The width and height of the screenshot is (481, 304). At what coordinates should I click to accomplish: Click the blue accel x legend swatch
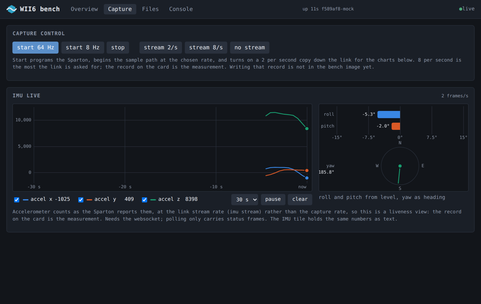pos(26,200)
